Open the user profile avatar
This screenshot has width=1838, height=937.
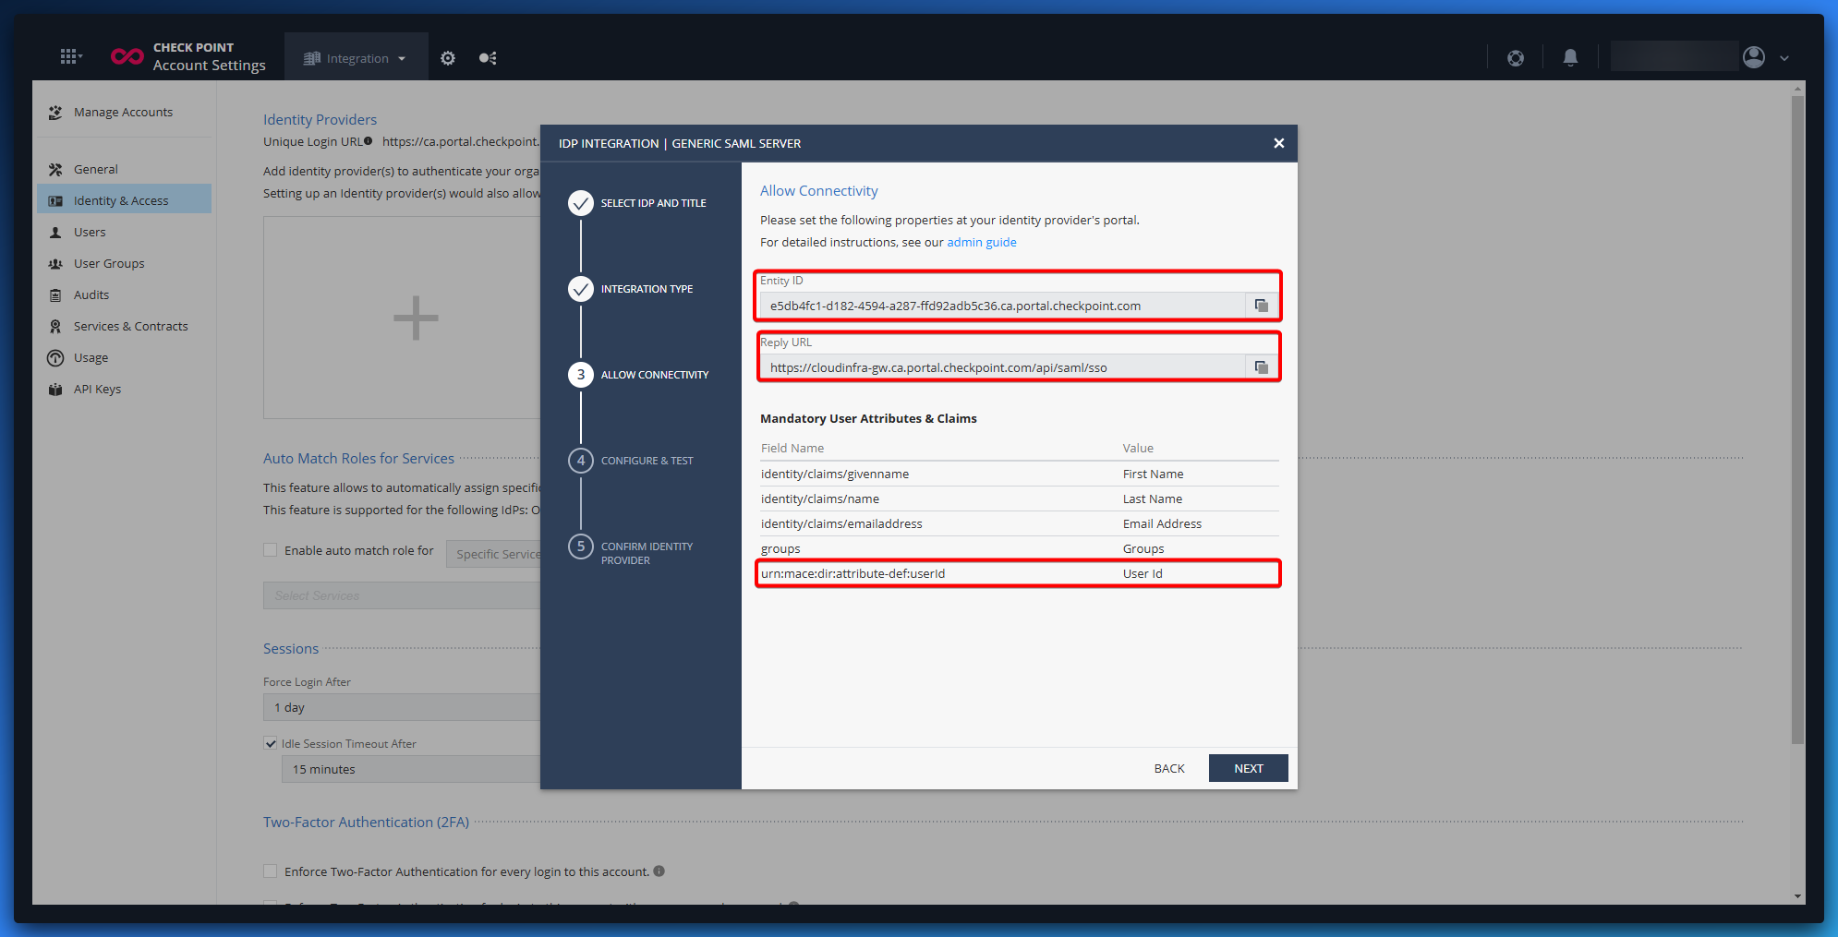click(1754, 57)
